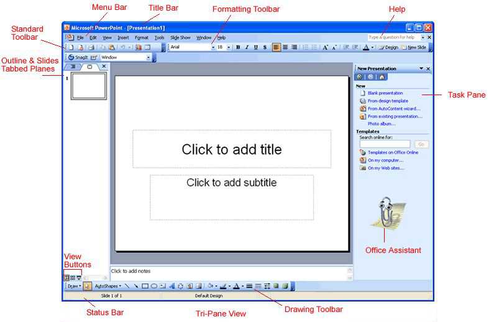Click On my computer templates link
Viewport: 489px width, 322px height.
[x=386, y=160]
